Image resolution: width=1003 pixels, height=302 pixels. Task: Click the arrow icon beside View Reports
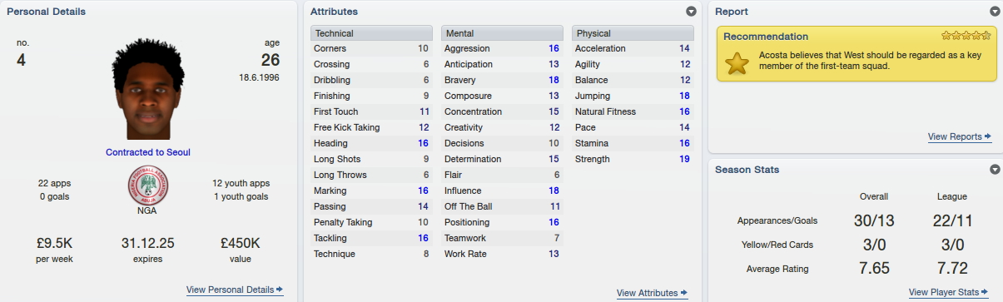[x=987, y=136]
